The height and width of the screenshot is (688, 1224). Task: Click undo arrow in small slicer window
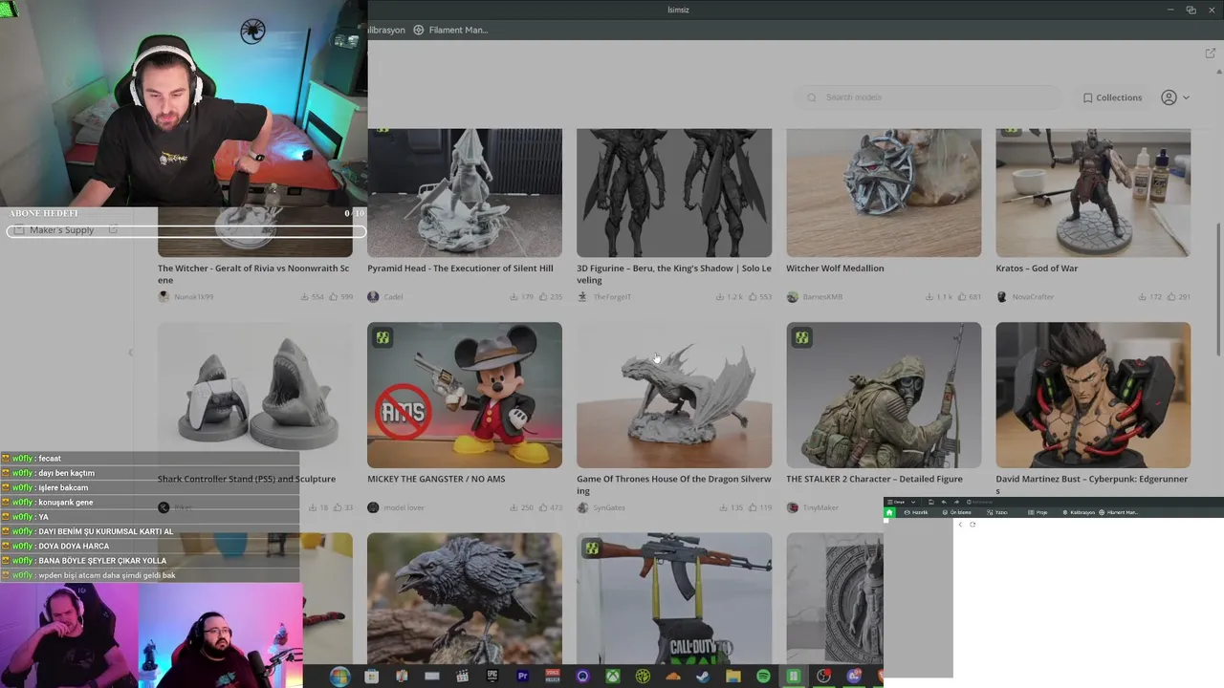tap(944, 502)
